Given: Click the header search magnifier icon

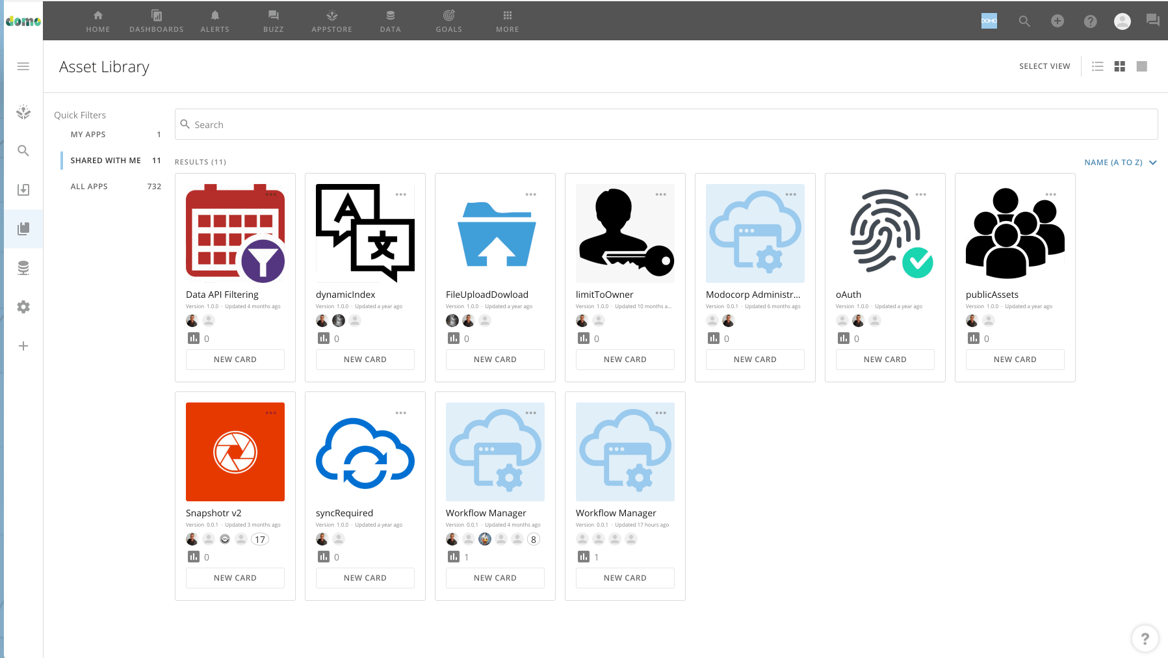Looking at the screenshot, I should point(1024,21).
